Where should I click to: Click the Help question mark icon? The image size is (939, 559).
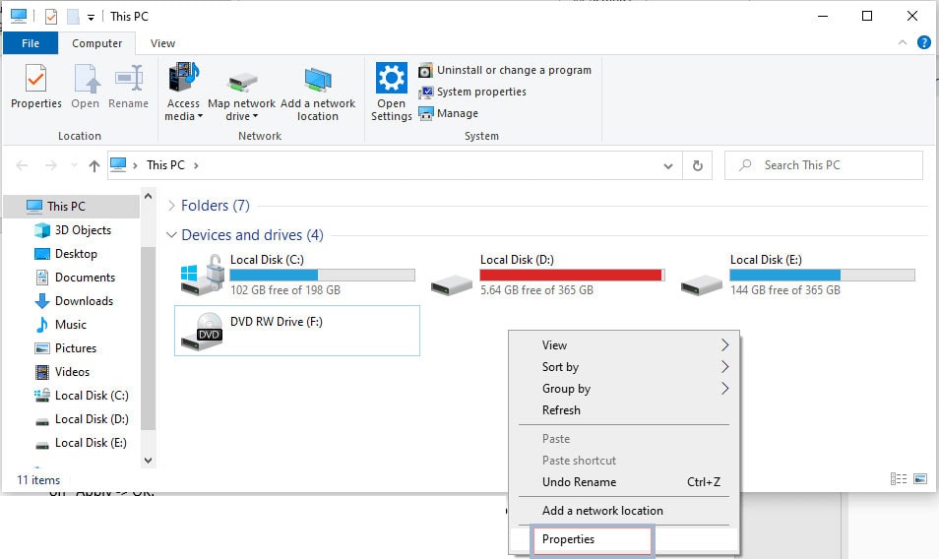(924, 43)
